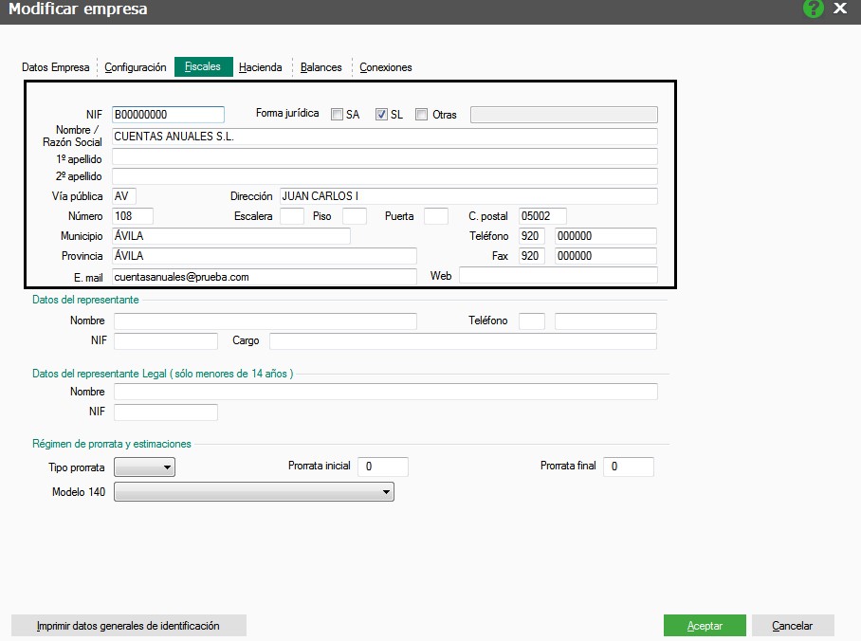Open the Modelo 140 dropdown list
Screen dimensions: 861x641
[254, 491]
